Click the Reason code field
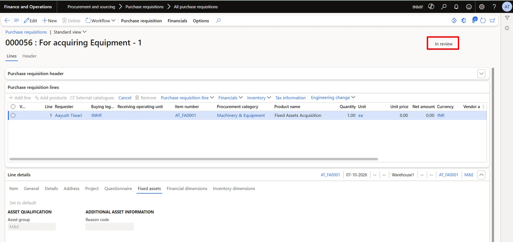The width and height of the screenshot is (513, 242). tap(109, 227)
